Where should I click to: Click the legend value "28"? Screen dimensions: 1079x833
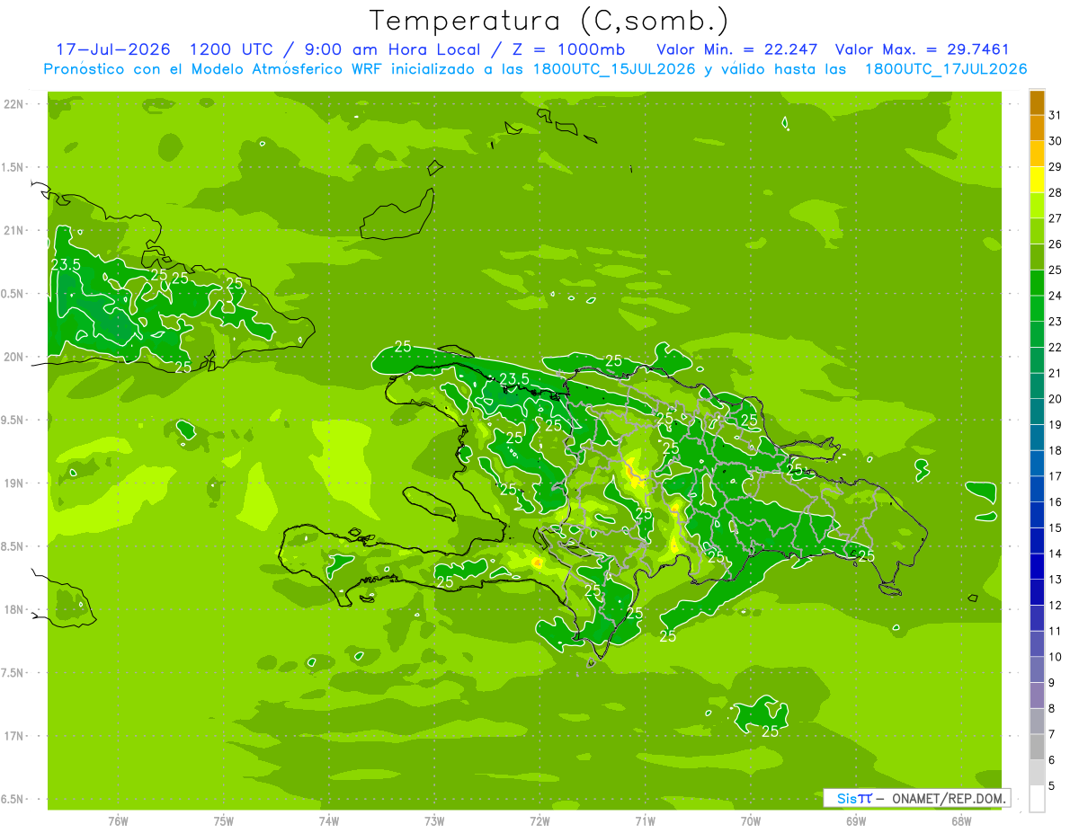(1055, 192)
